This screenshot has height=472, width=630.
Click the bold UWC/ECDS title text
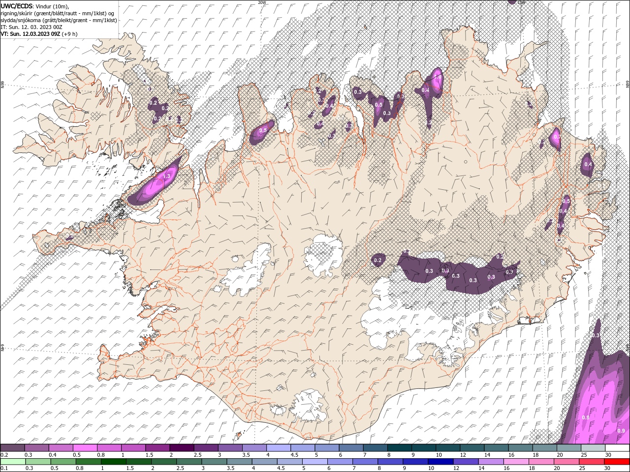pos(17,6)
